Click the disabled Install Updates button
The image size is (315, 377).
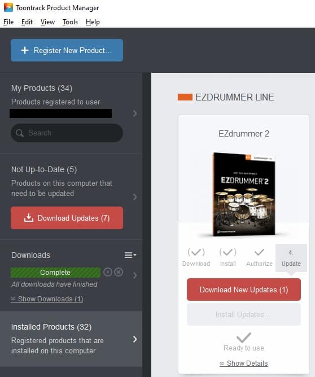coord(243,314)
